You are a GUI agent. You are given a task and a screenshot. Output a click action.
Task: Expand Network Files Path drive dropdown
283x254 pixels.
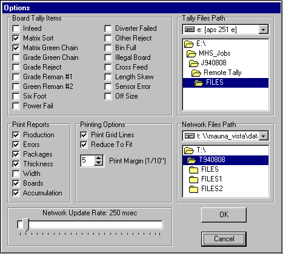pyautogui.click(x=263, y=136)
